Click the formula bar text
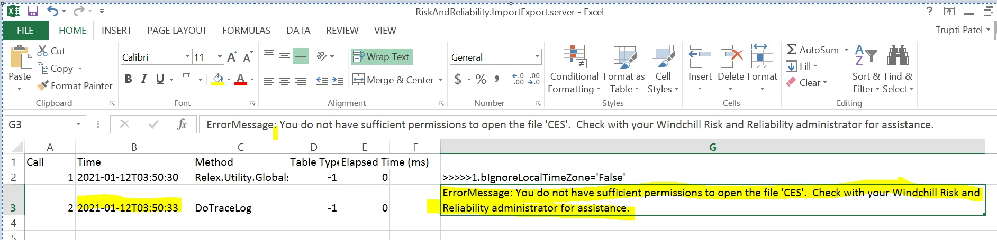 click(x=570, y=124)
